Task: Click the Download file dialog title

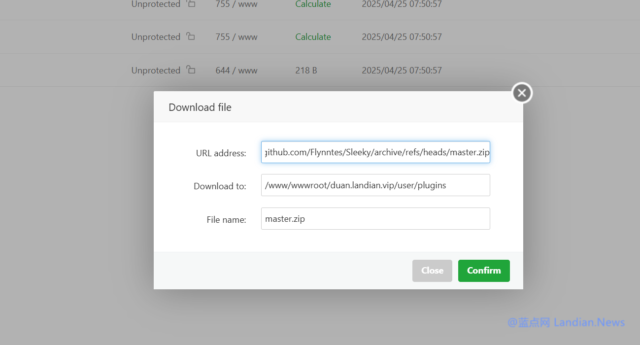Action: (x=200, y=107)
